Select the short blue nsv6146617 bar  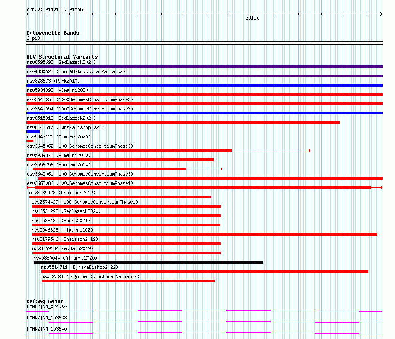pyautogui.click(x=33, y=132)
